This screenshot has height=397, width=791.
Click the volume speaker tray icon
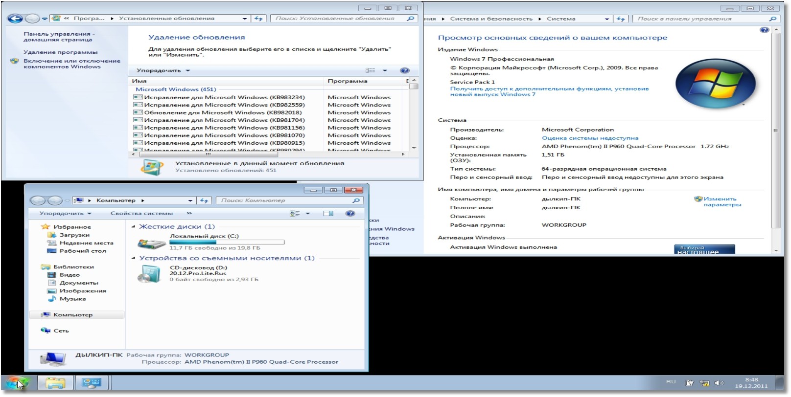pos(719,383)
